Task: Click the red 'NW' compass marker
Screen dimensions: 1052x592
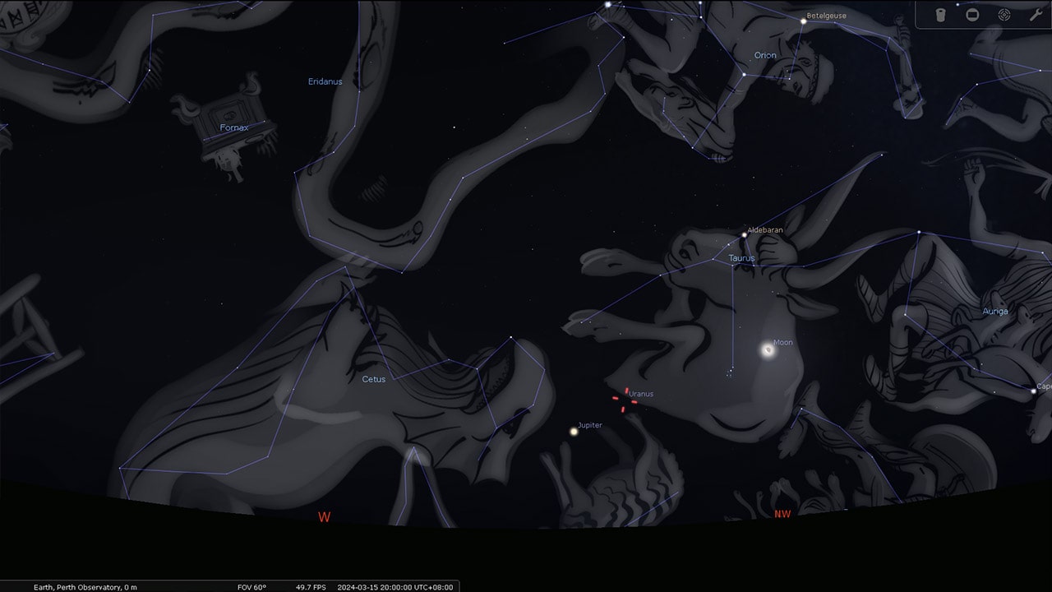Action: 782,514
